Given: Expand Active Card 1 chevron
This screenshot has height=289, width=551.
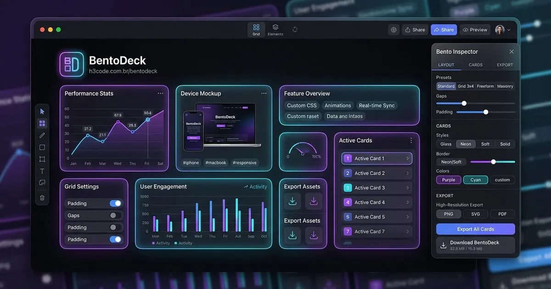Looking at the screenshot, I should tap(407, 158).
